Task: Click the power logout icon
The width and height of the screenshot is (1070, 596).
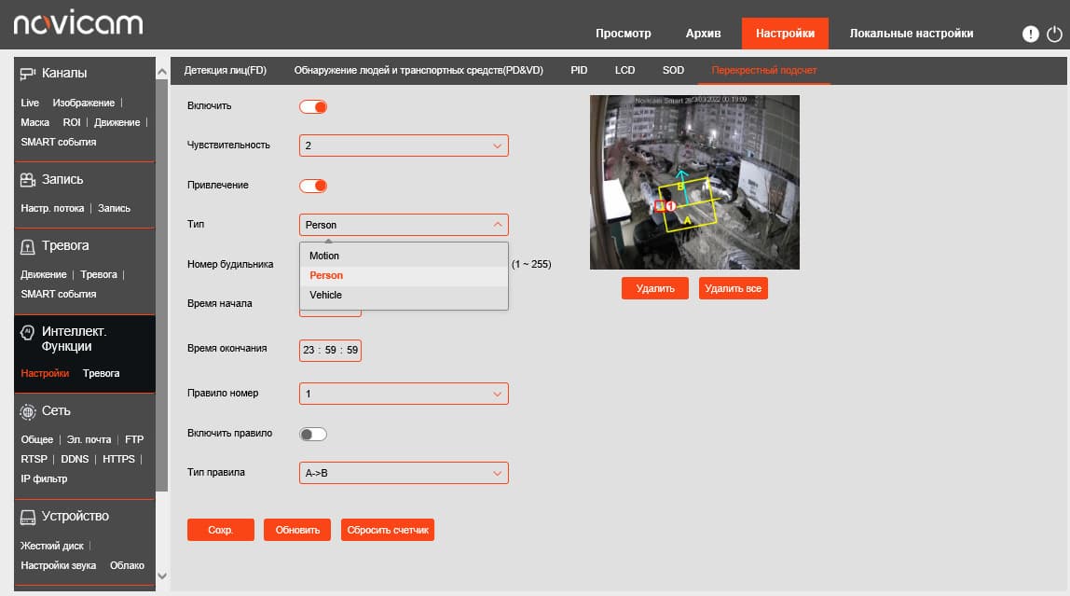Action: click(x=1053, y=34)
